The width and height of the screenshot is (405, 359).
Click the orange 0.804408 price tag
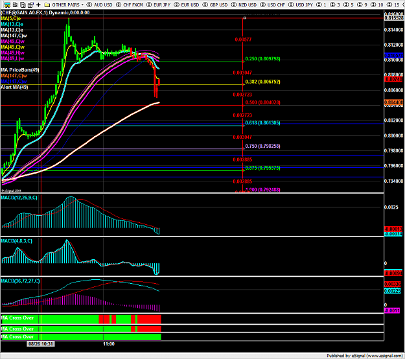(x=393, y=102)
